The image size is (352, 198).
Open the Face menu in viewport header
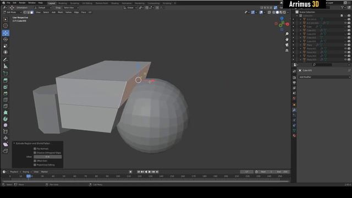pos(84,12)
